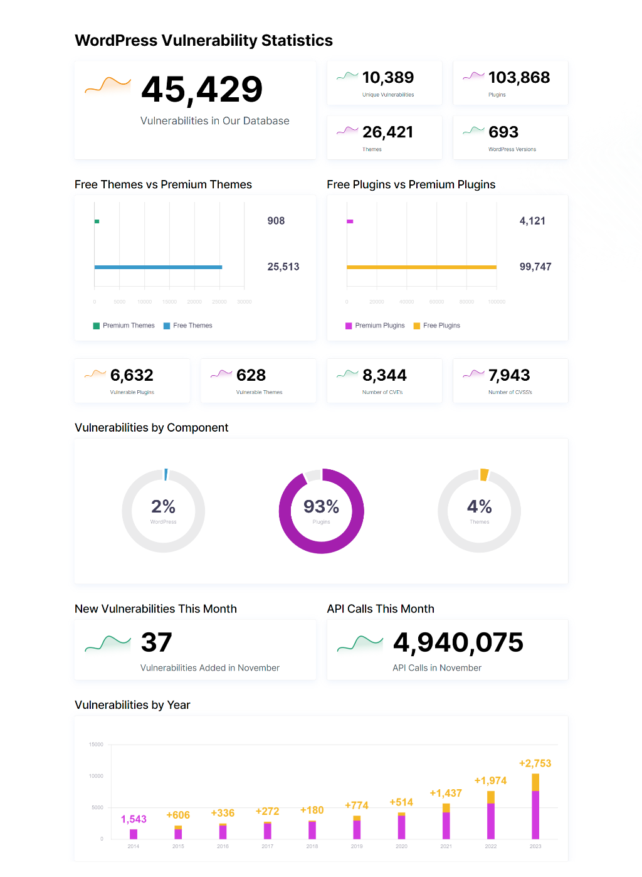
Task: Click the orange sparkline next to 6,632
Action: (95, 374)
